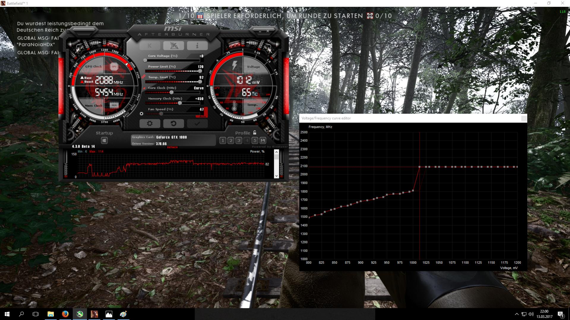This screenshot has height=320, width=570.
Task: Open Firefox from the taskbar
Action: (65, 314)
